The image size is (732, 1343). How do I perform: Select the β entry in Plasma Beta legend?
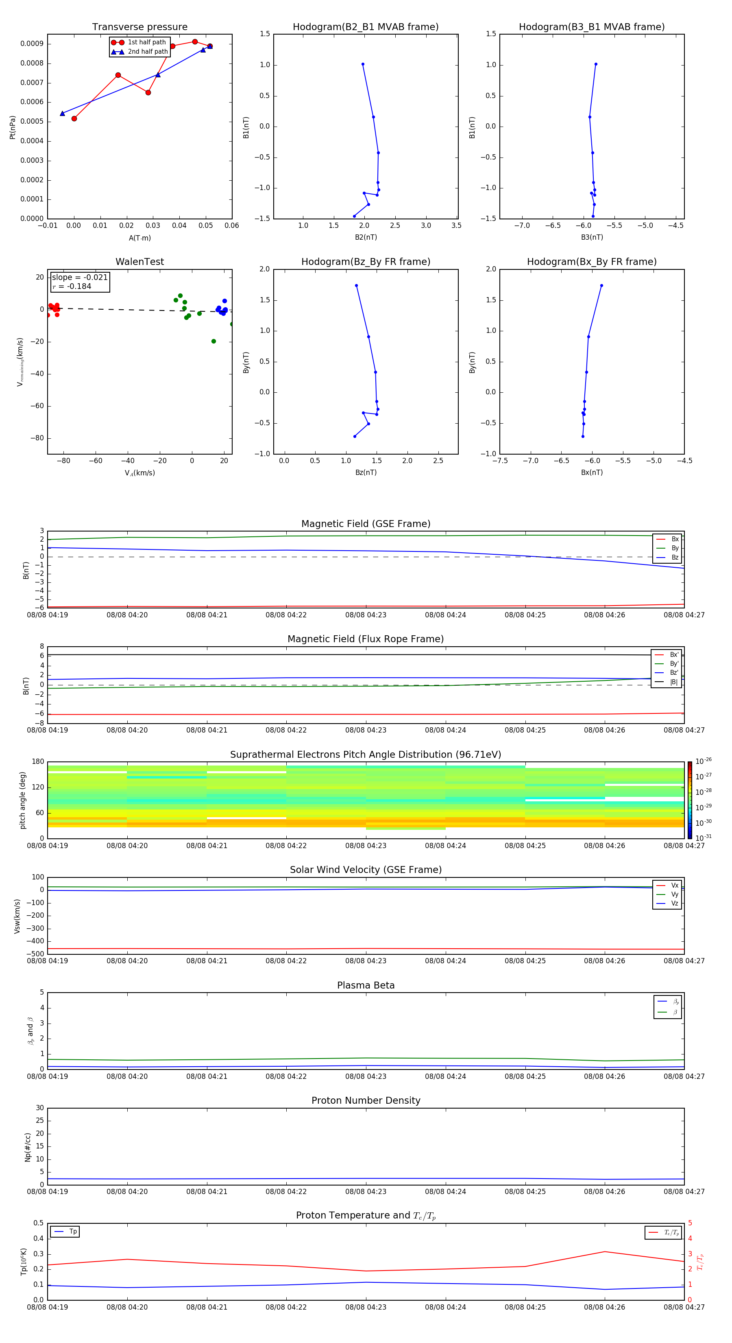[x=668, y=1013]
